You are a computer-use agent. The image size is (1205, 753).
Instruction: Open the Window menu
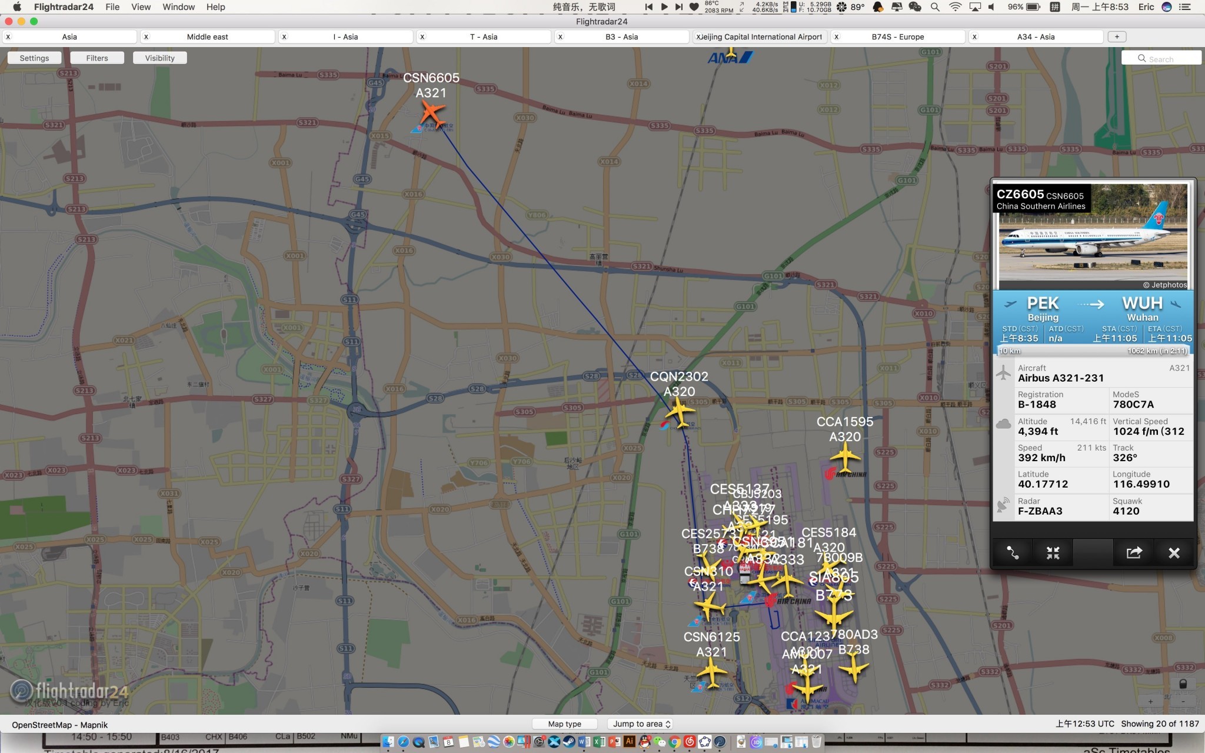(178, 7)
